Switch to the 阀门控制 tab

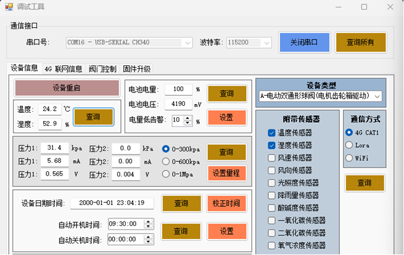pyautogui.click(x=102, y=69)
